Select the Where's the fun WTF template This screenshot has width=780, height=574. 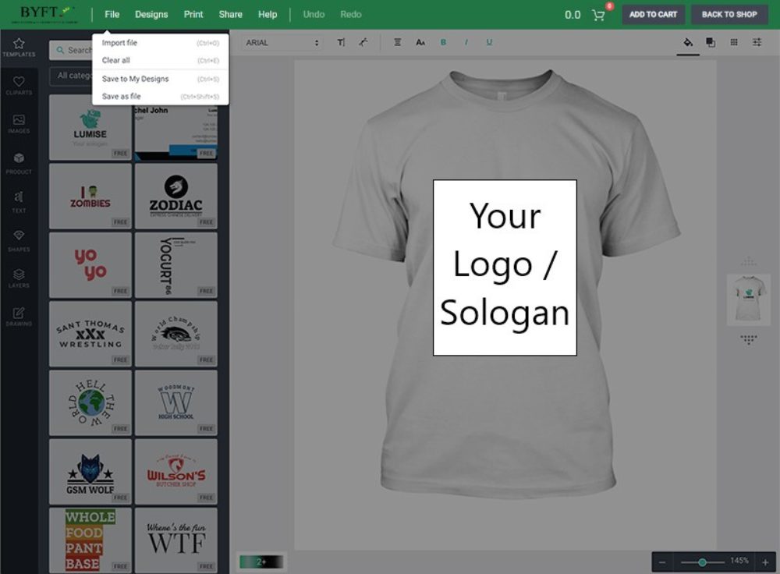pos(176,540)
